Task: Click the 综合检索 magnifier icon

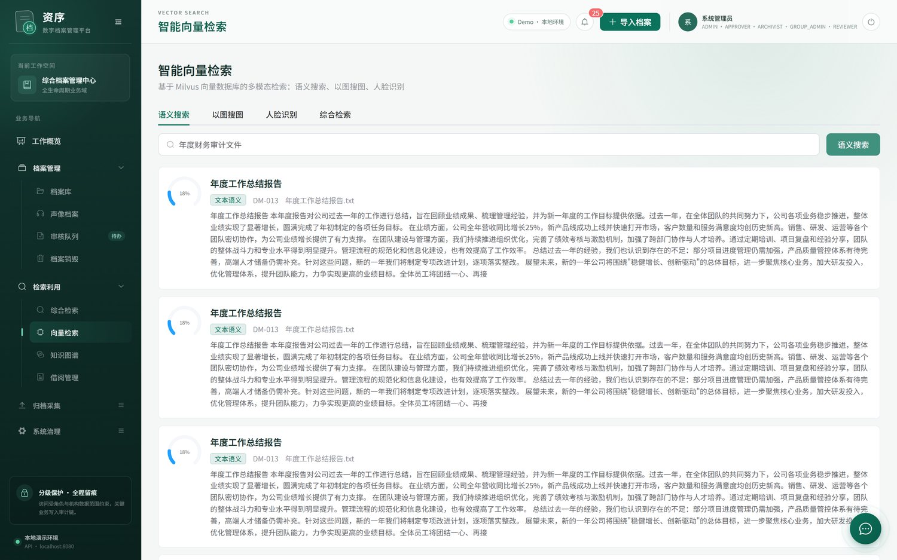Action: [x=40, y=310]
